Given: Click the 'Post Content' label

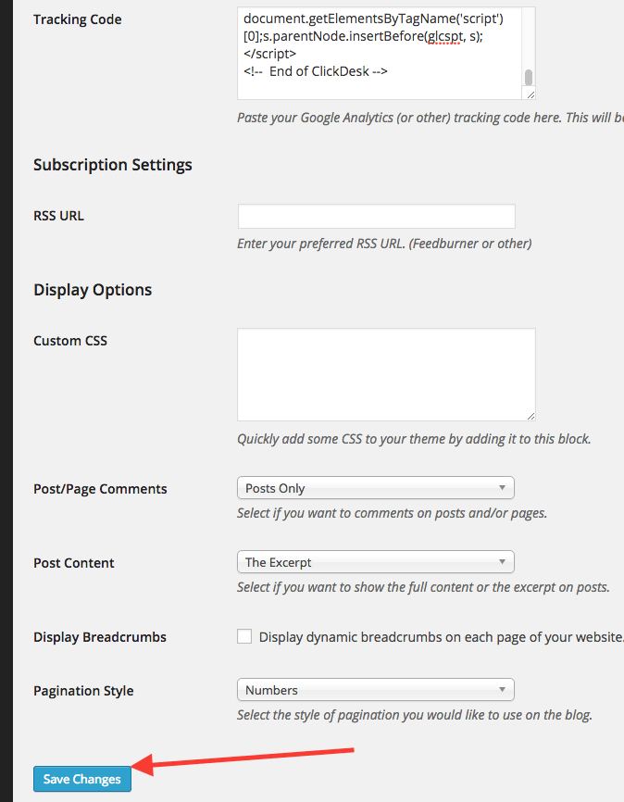Looking at the screenshot, I should (74, 563).
